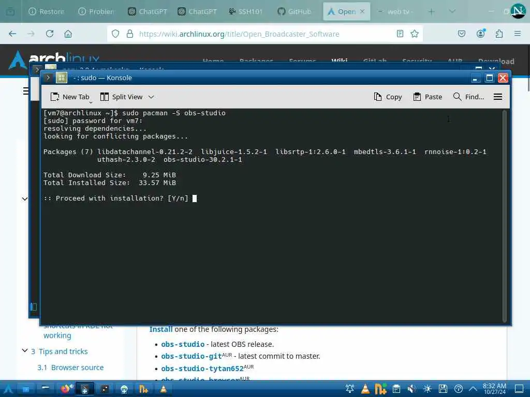Image resolution: width=530 pixels, height=397 pixels.
Task: Open Find in the Konsole toolbar
Action: point(468,97)
